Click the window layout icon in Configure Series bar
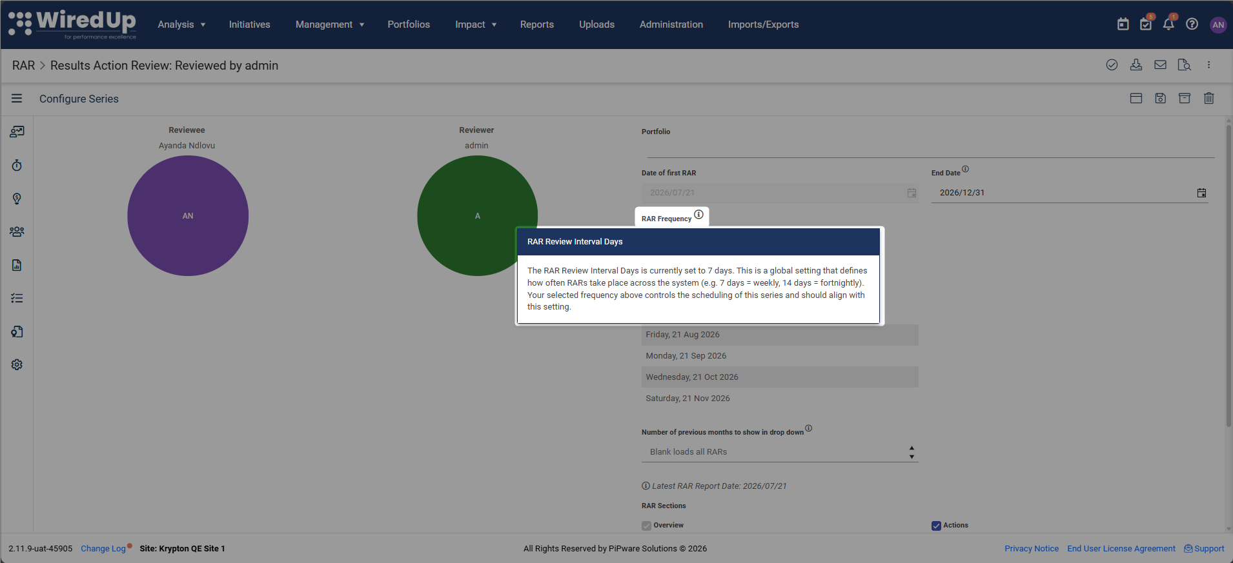This screenshot has width=1233, height=563. [1136, 99]
